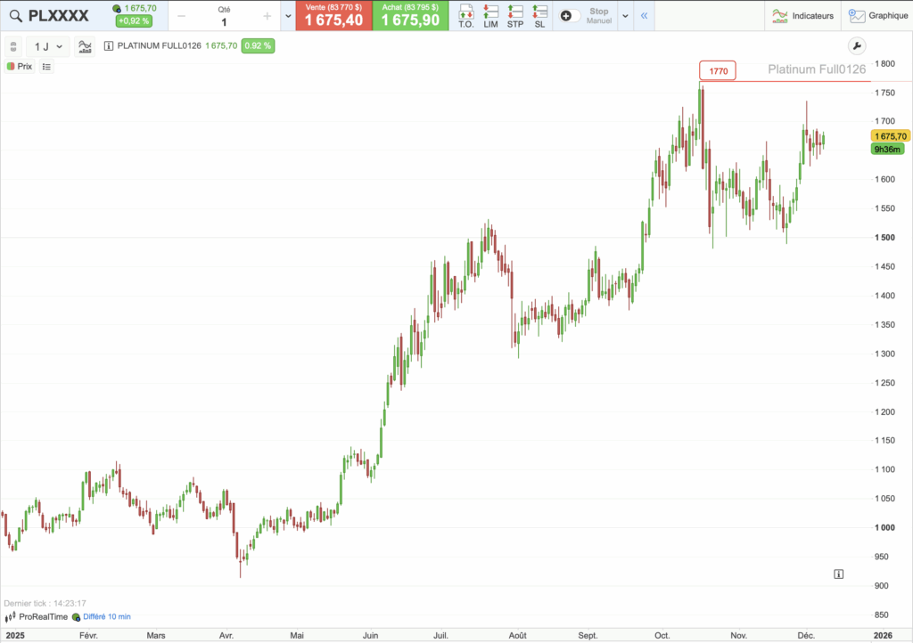Open the T.O. order ticket
Viewport: 913px width, 643px height.
466,16
